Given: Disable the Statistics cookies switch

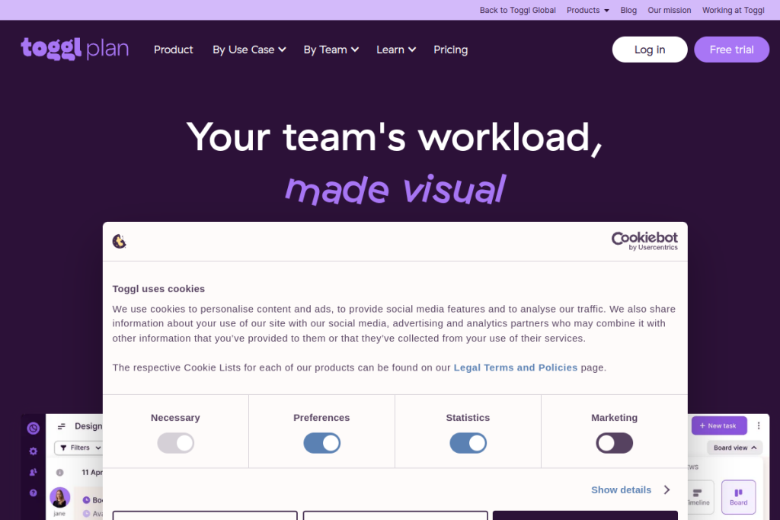Looking at the screenshot, I should (468, 443).
